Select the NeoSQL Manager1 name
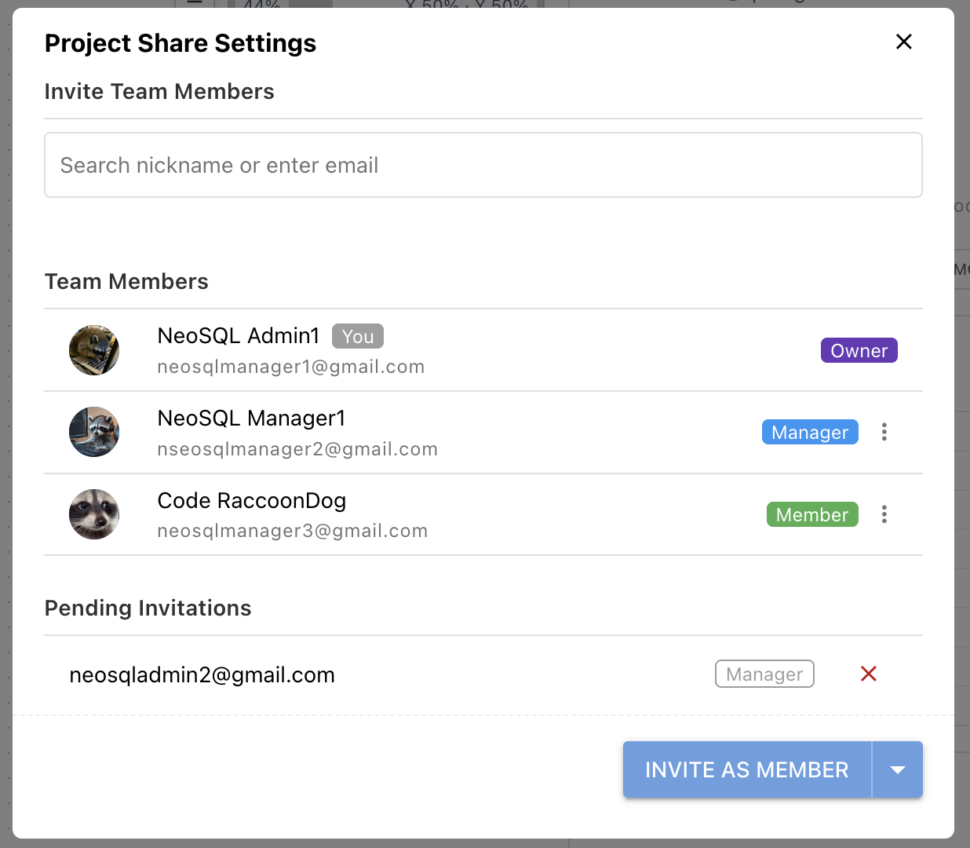This screenshot has width=970, height=848. pyautogui.click(x=251, y=418)
